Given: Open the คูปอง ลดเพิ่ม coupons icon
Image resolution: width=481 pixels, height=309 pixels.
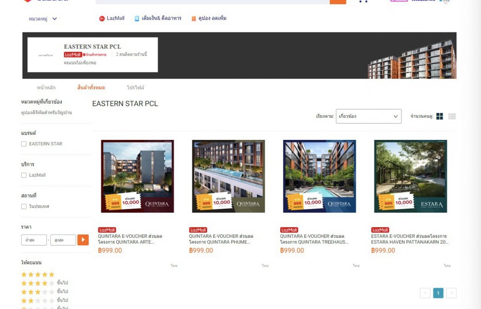Looking at the screenshot, I should point(194,18).
